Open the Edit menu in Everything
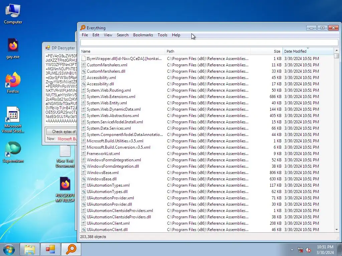The height and width of the screenshot is (256, 342). 96,35
